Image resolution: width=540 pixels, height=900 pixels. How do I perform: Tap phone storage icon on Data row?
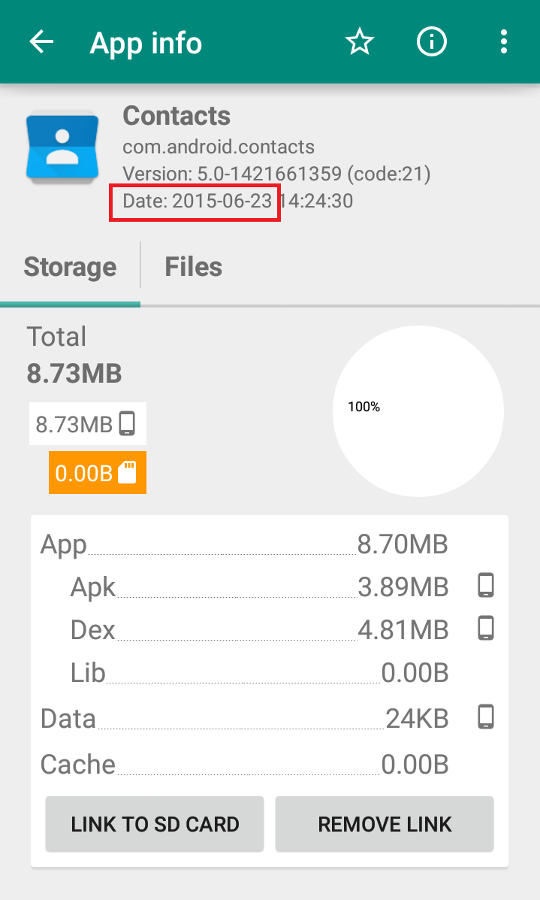(x=487, y=718)
